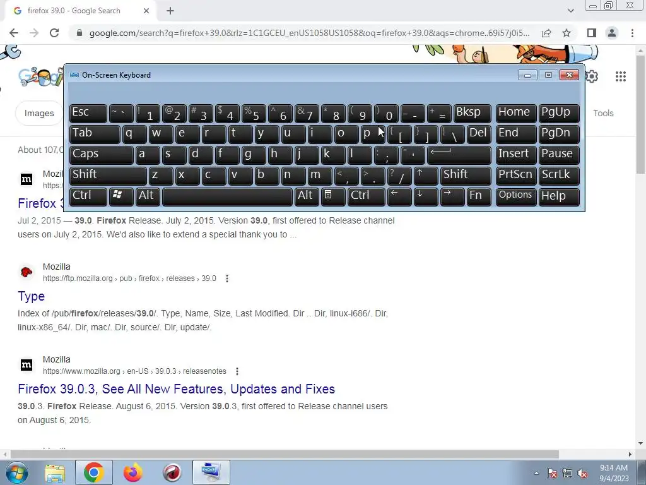
Task: Open the Chrome profile avatar
Action: click(x=612, y=33)
